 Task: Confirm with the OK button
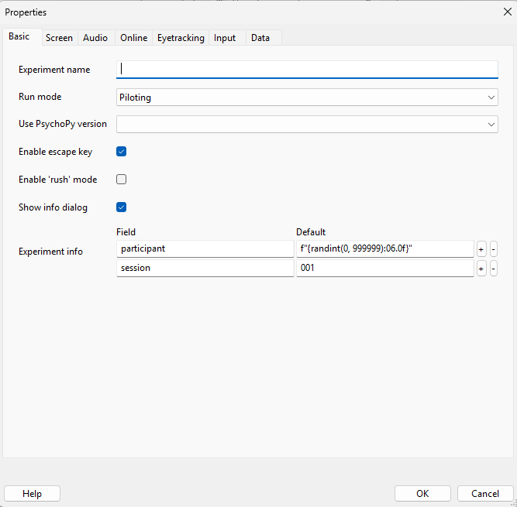(422, 494)
